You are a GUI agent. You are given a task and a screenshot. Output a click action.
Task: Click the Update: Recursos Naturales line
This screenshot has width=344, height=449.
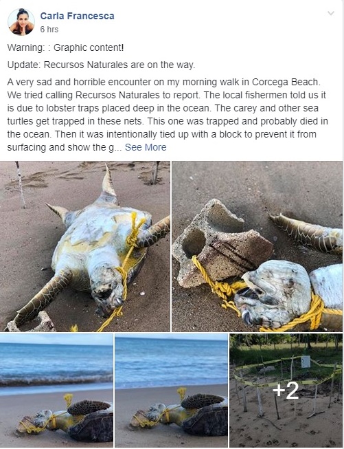(101, 65)
